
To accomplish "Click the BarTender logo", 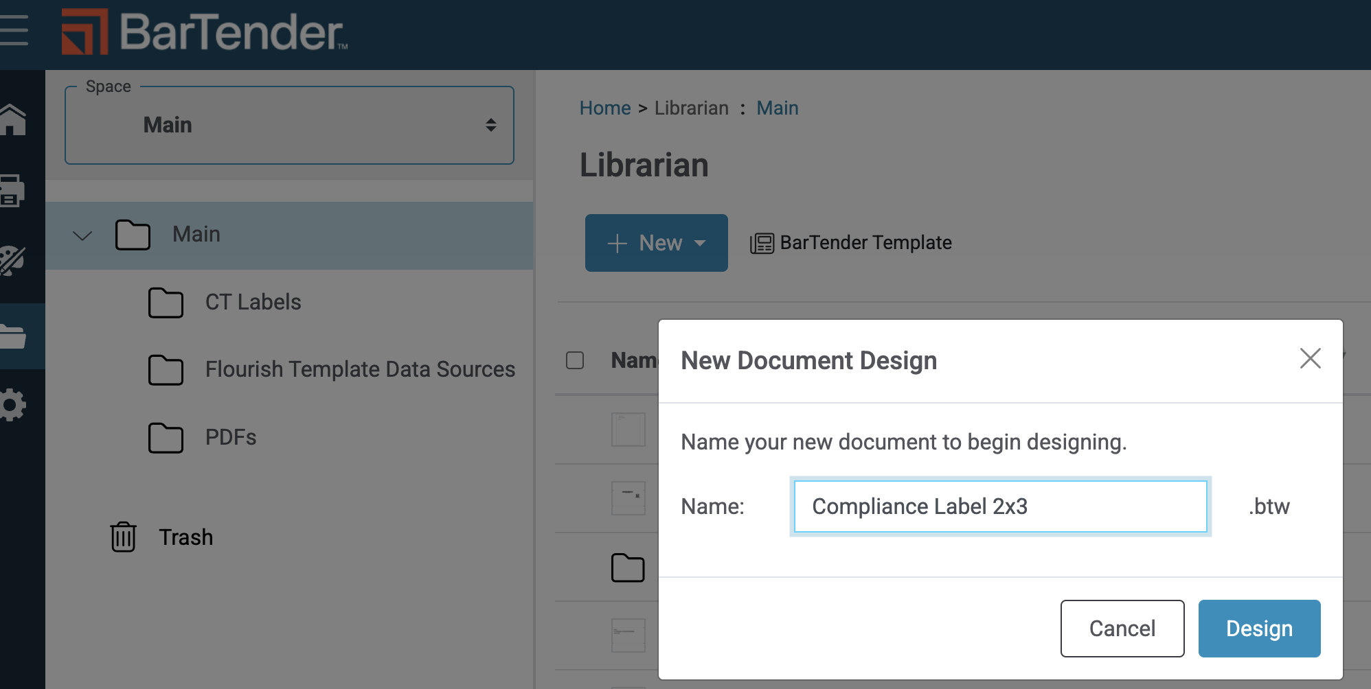I will pyautogui.click(x=205, y=32).
